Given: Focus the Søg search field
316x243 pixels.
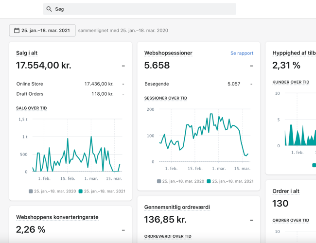Looking at the screenshot, I should pos(140,9).
